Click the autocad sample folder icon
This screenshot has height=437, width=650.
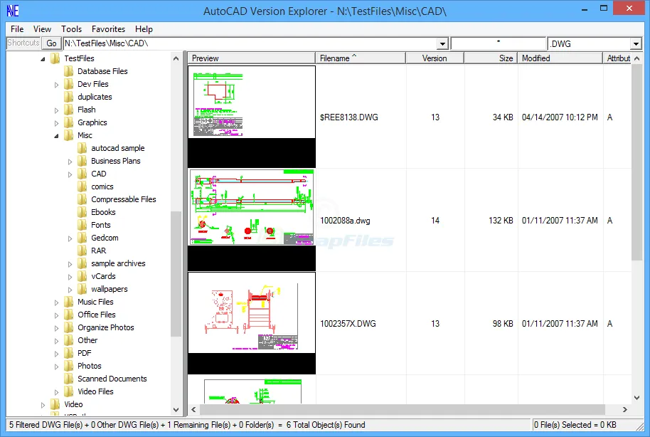click(82, 148)
